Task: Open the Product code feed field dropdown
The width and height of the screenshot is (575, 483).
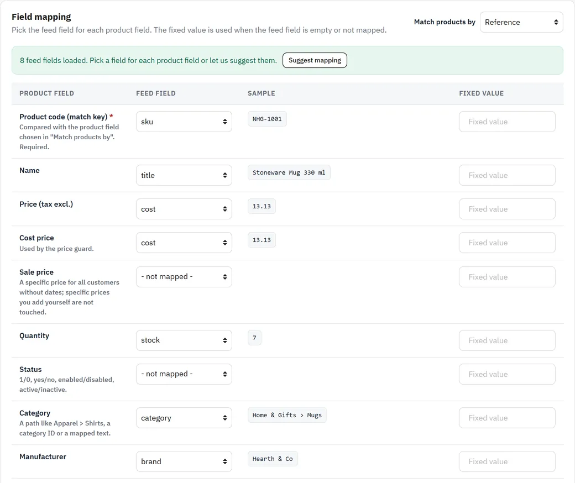Action: click(184, 122)
